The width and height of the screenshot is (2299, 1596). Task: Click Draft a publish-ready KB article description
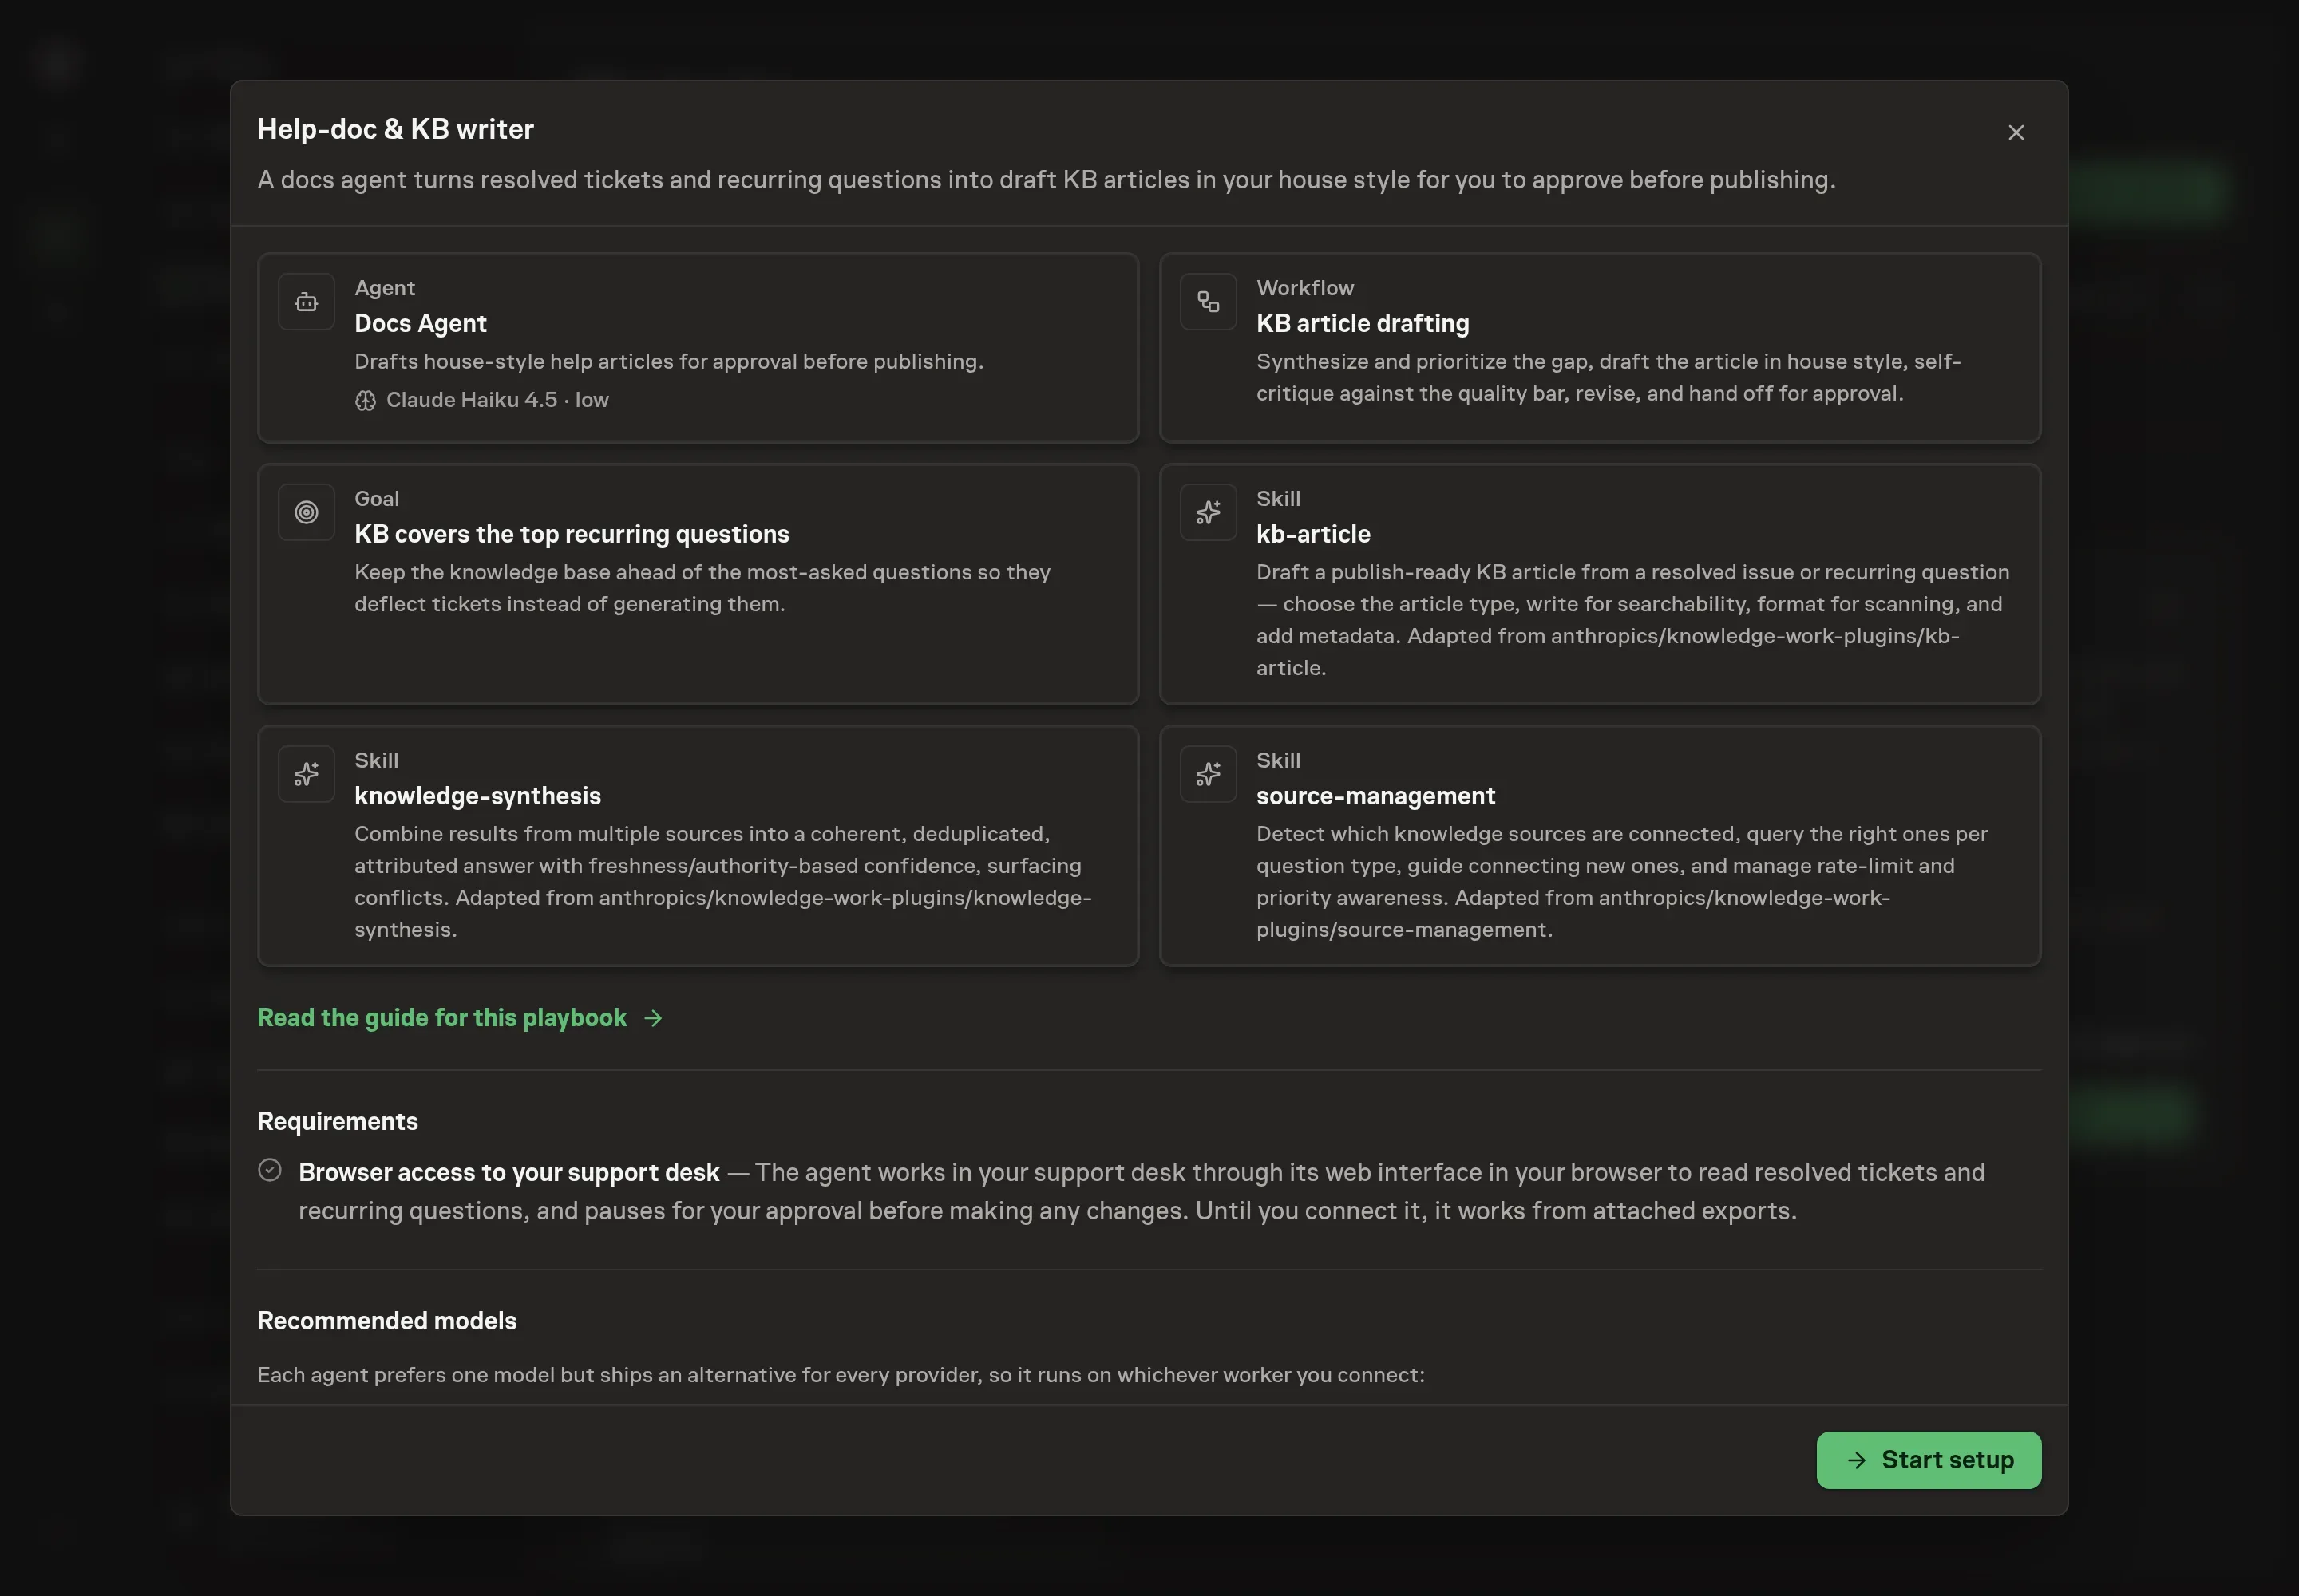point(1632,619)
